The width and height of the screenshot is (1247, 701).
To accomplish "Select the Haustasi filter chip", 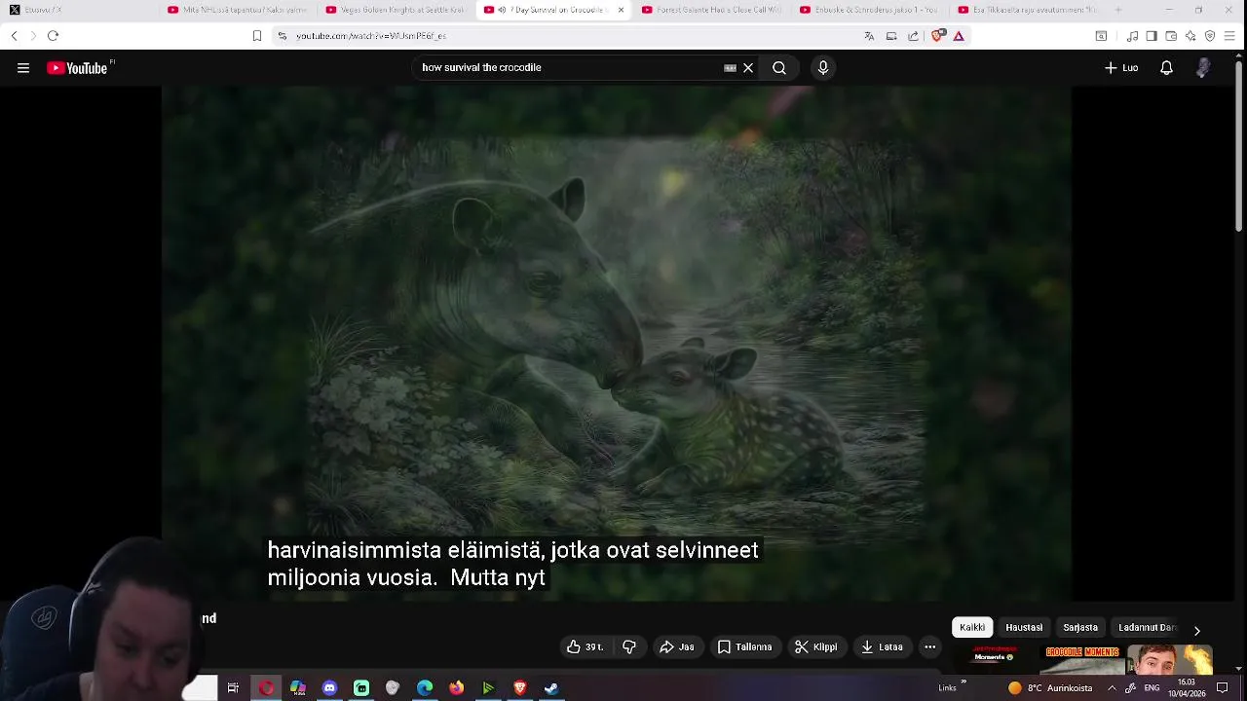I will coord(1024,628).
